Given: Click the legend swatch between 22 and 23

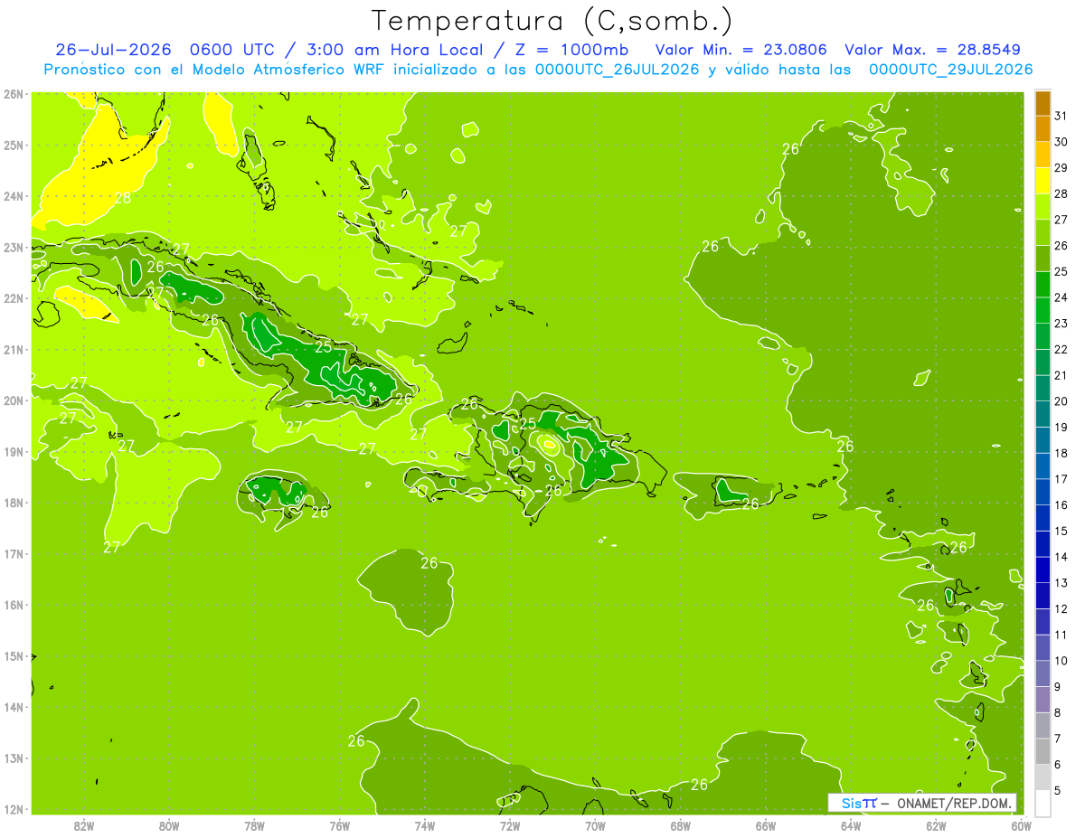Looking at the screenshot, I should tap(1043, 336).
